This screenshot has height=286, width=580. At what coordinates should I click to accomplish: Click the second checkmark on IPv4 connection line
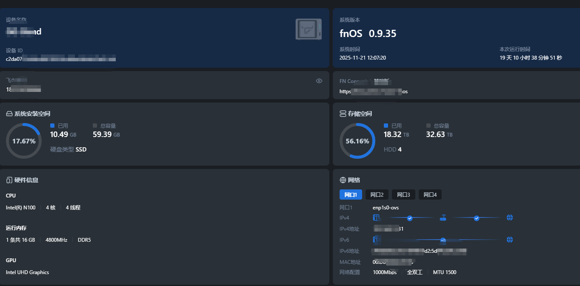[477, 218]
